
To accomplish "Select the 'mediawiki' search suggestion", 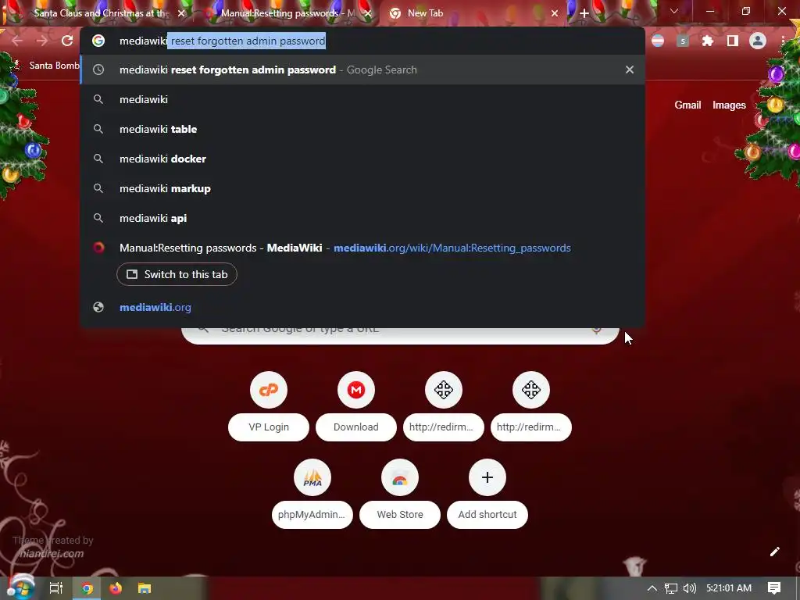I will (x=362, y=99).
